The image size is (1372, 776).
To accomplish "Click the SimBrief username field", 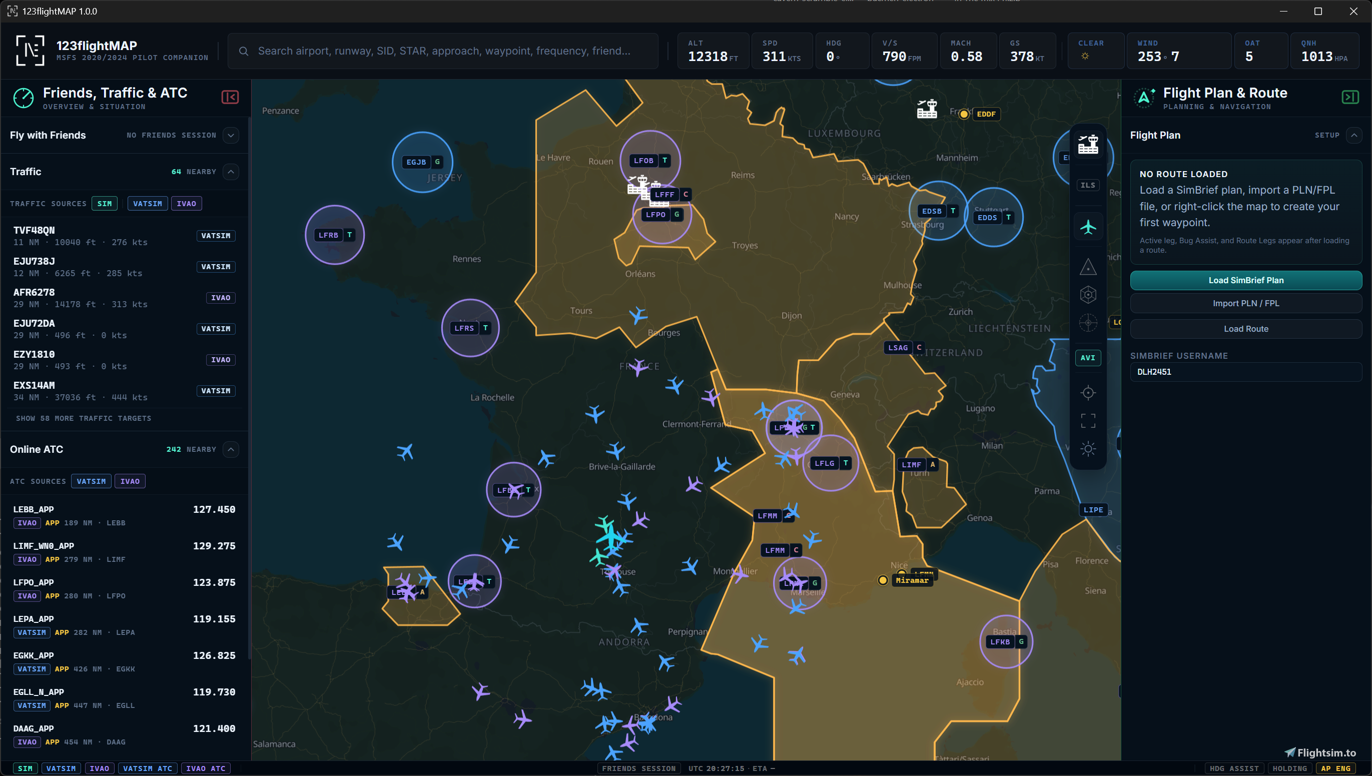I will click(x=1246, y=372).
